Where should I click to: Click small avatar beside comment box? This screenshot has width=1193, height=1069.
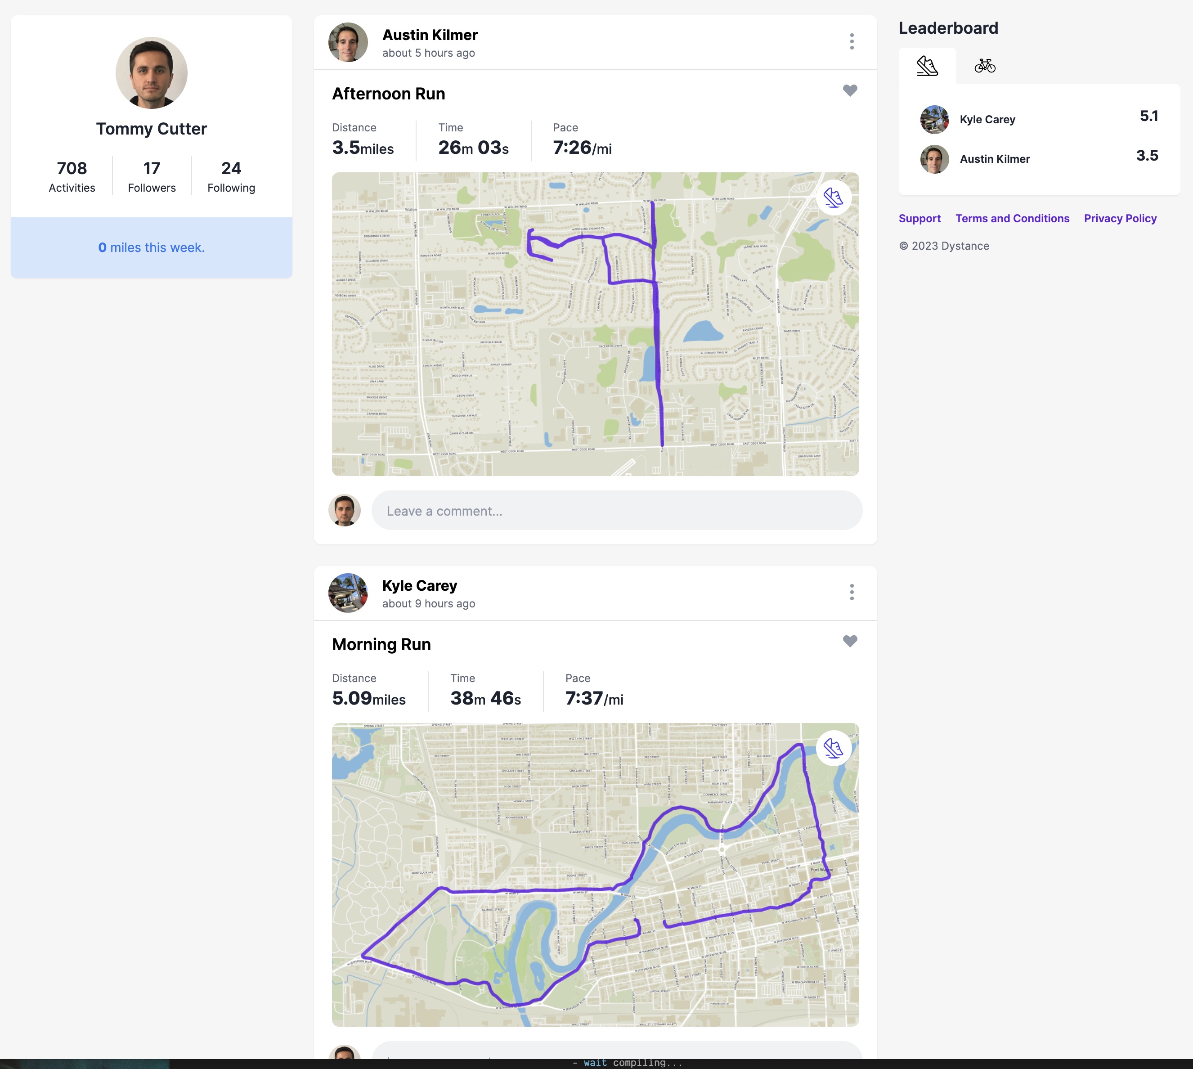(344, 510)
